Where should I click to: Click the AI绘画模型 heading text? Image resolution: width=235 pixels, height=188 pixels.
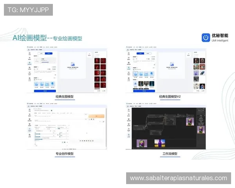pyautogui.click(x=29, y=38)
